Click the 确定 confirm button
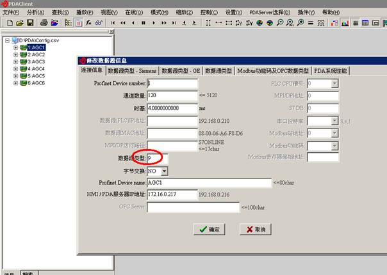 point(209,229)
